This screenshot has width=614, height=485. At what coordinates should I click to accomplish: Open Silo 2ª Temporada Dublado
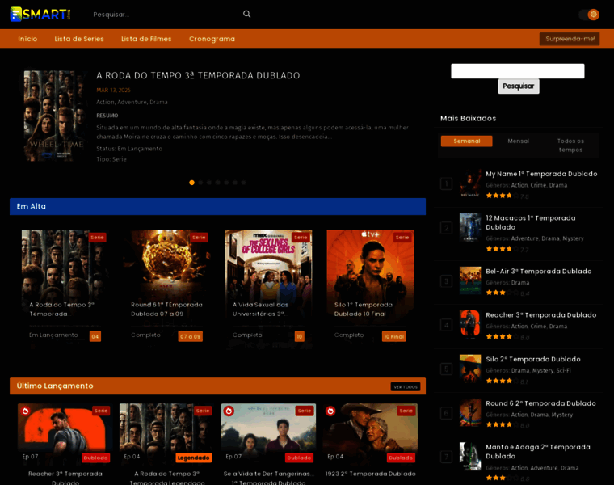click(533, 359)
